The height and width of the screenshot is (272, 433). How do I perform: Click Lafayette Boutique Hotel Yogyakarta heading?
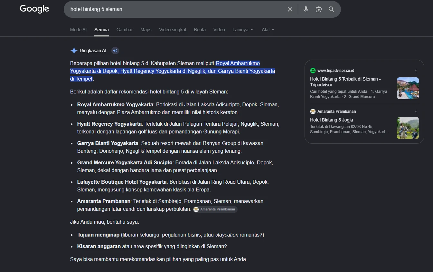122,182
